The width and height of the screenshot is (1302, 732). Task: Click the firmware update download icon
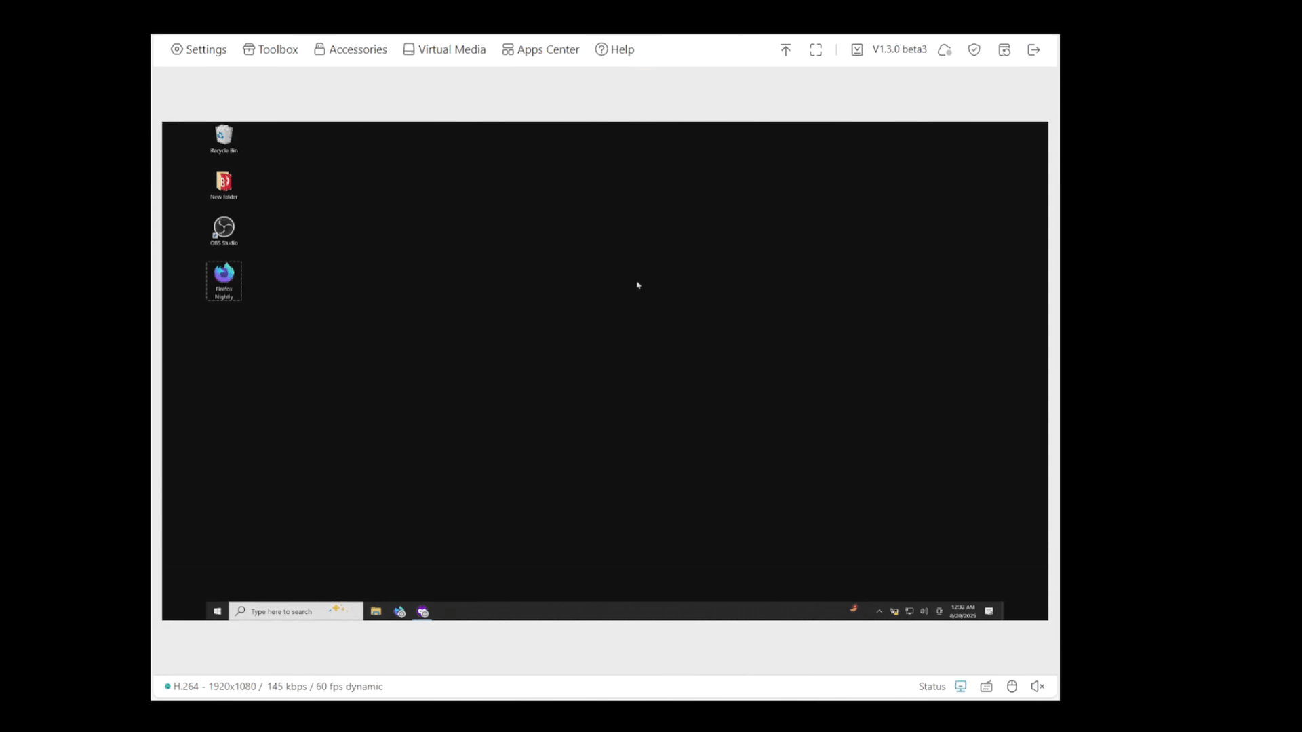[857, 49]
